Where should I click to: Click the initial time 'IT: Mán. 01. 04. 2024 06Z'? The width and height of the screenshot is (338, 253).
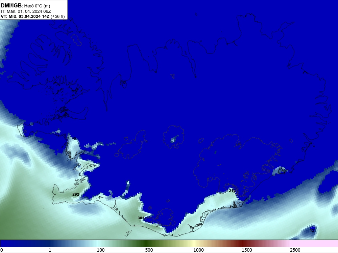(26, 11)
